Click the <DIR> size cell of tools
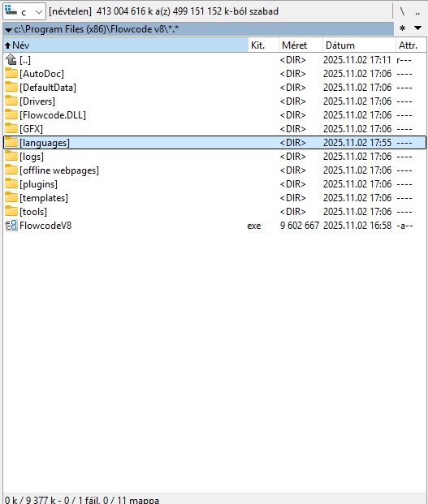428x504 pixels. (292, 212)
